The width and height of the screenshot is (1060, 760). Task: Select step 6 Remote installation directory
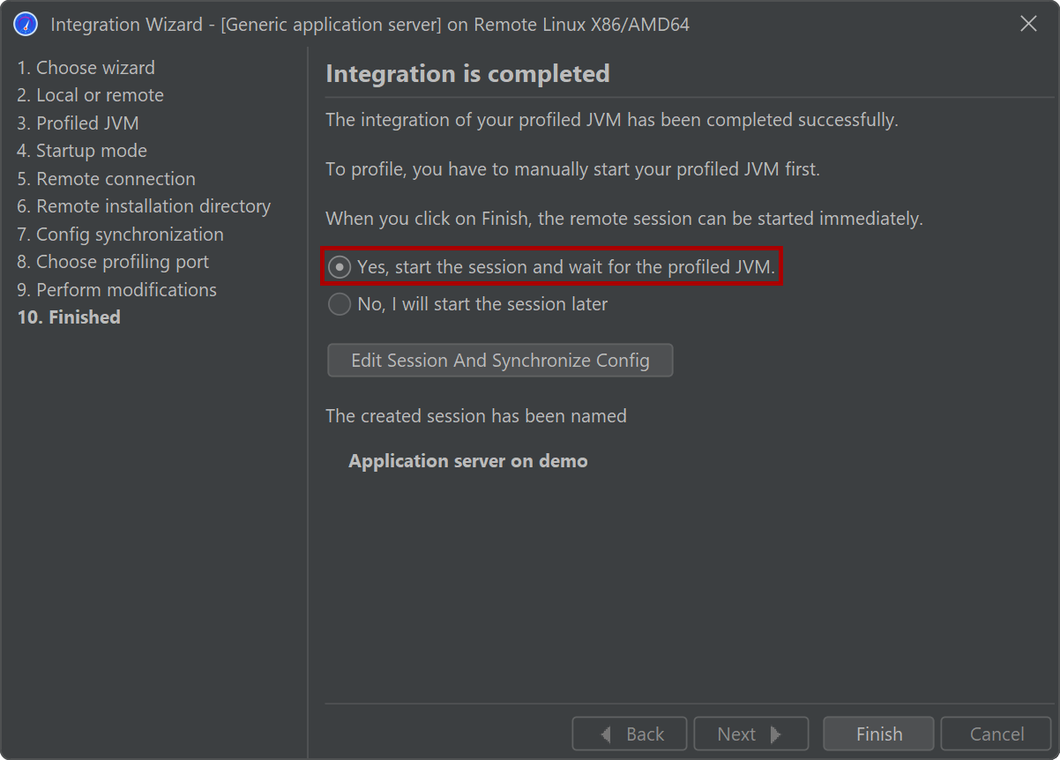pos(144,206)
